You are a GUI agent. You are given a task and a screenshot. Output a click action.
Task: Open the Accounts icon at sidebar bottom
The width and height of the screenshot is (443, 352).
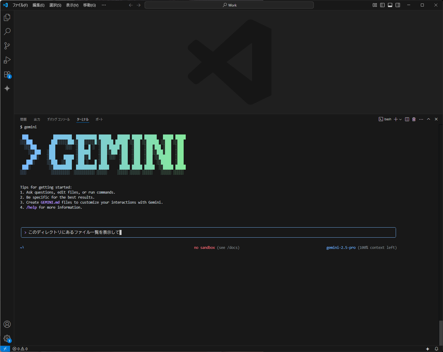click(x=7, y=324)
